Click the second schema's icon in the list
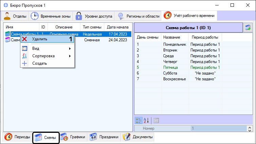Screen dimensions: 256x144 point(7,40)
